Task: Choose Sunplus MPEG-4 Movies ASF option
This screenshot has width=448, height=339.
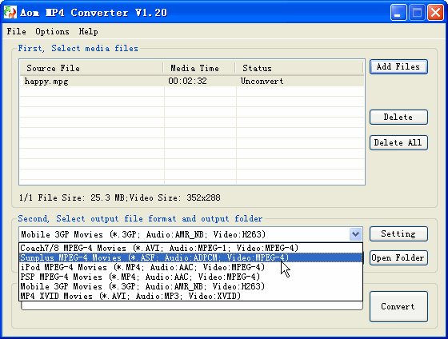Action: pos(191,257)
